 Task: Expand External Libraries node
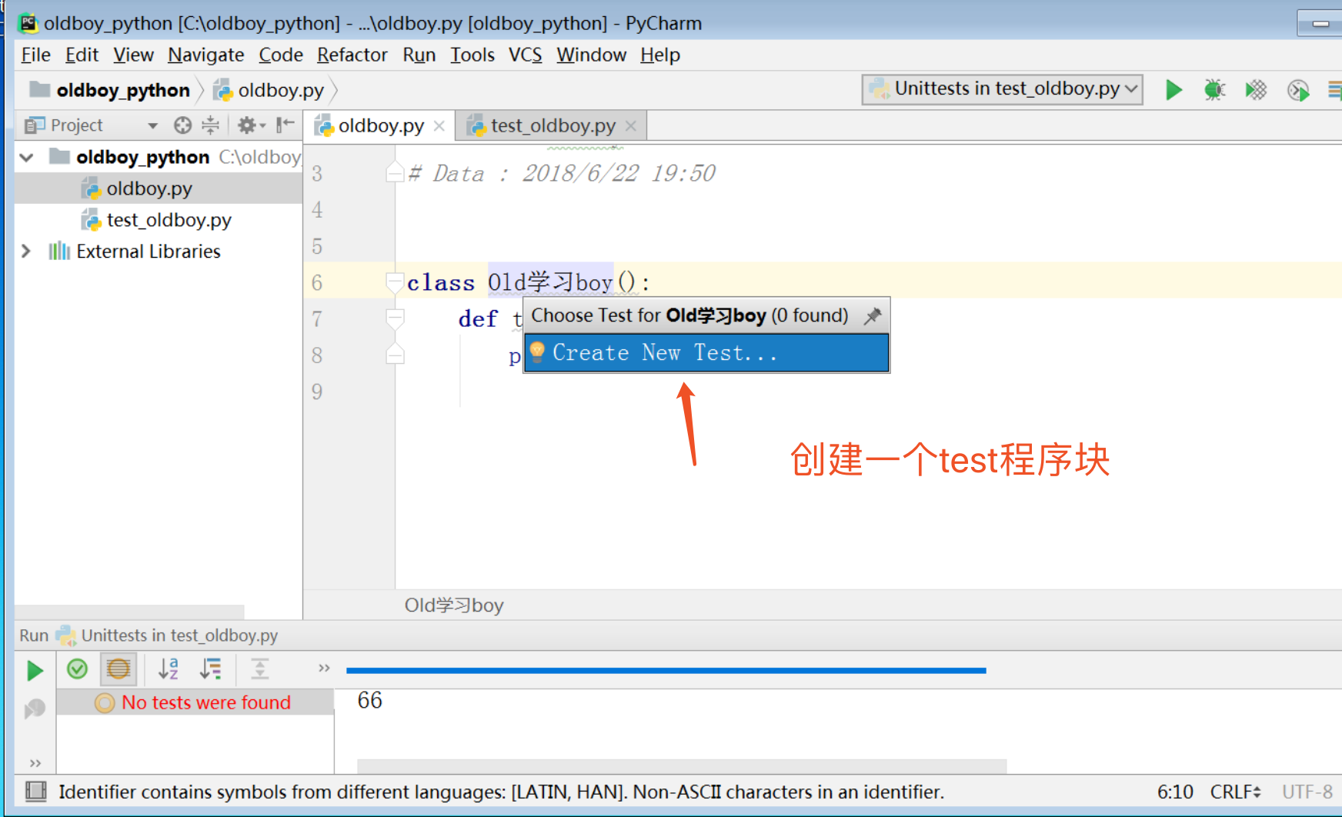point(26,252)
